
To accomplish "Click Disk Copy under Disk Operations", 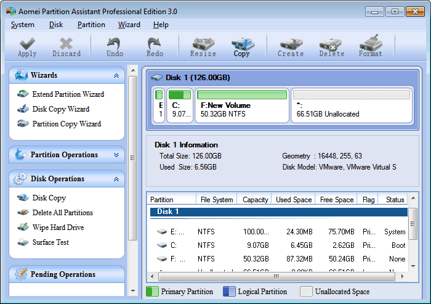I will point(49,198).
